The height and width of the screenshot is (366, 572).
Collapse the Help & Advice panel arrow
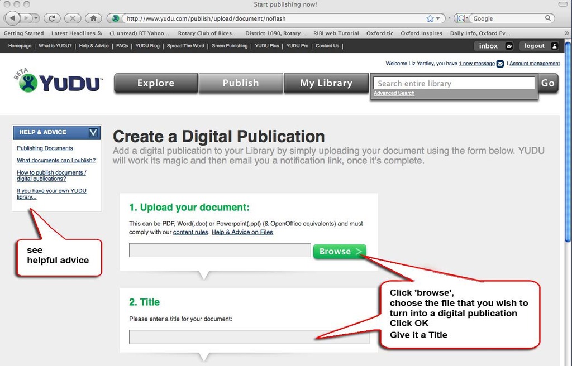click(x=93, y=132)
